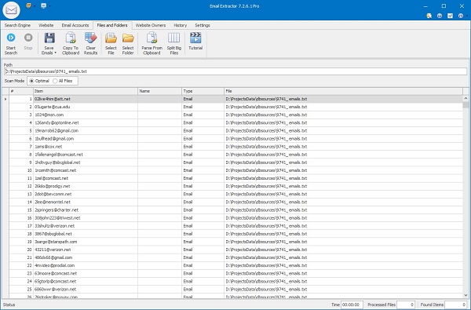The height and width of the screenshot is (310, 471).
Task: Select row 02live4him@att.net
Action: [x=236, y=99]
